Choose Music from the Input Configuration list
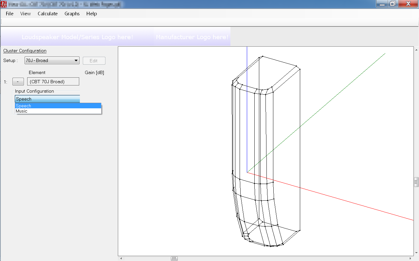Image resolution: width=419 pixels, height=261 pixels. tap(22, 111)
